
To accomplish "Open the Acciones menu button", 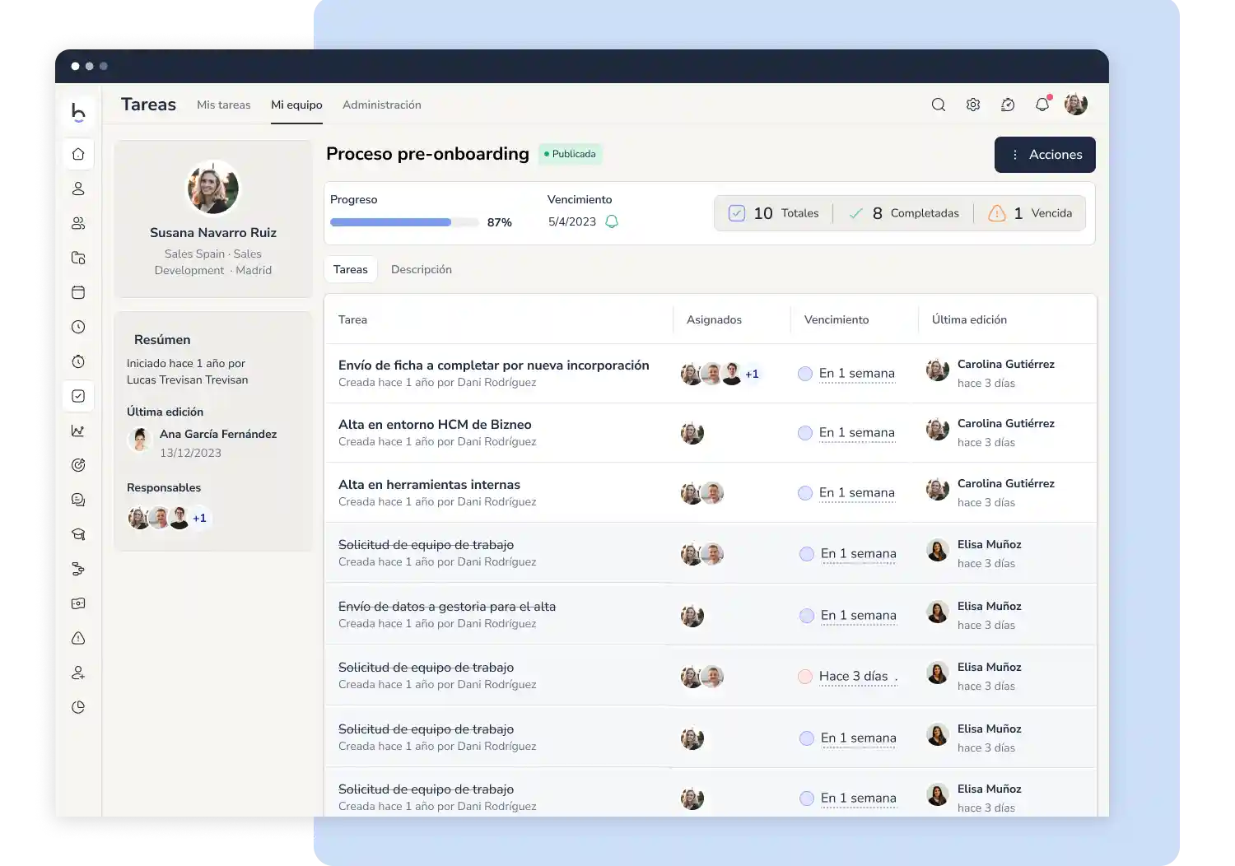I will (1045, 155).
